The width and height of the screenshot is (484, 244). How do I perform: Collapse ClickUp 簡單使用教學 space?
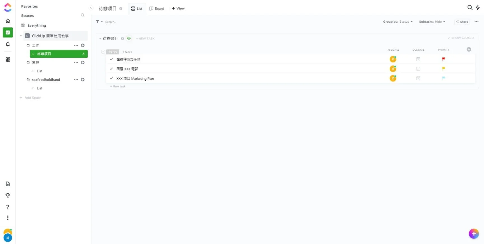click(x=21, y=36)
